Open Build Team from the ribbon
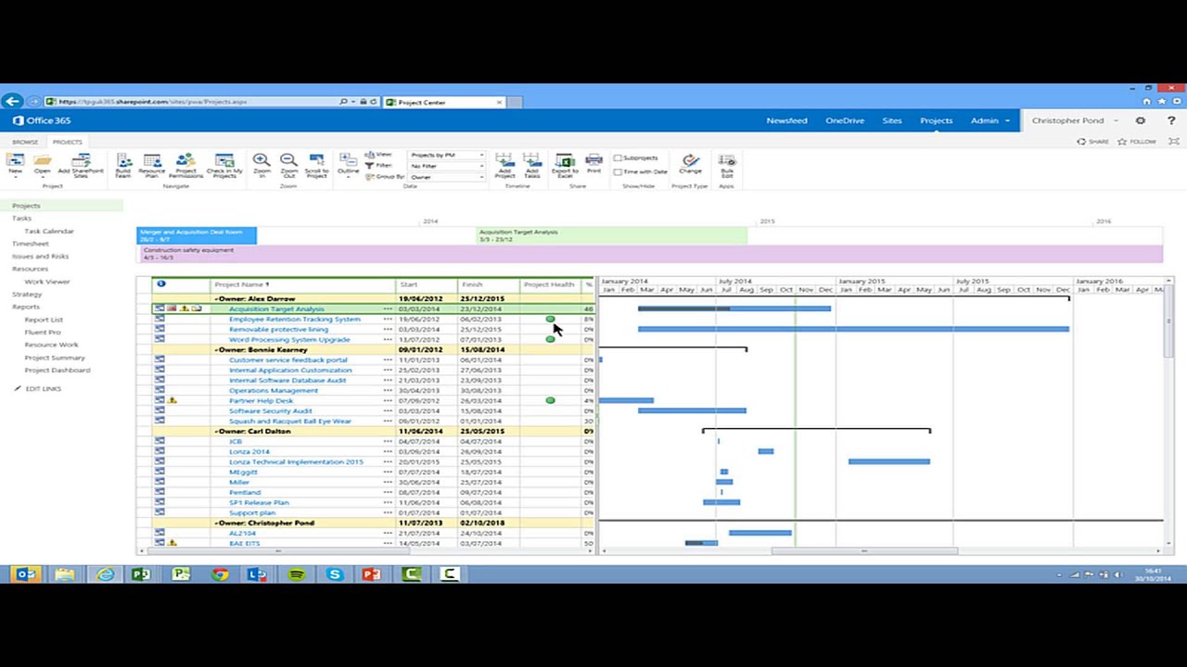The image size is (1187, 667). click(x=123, y=166)
